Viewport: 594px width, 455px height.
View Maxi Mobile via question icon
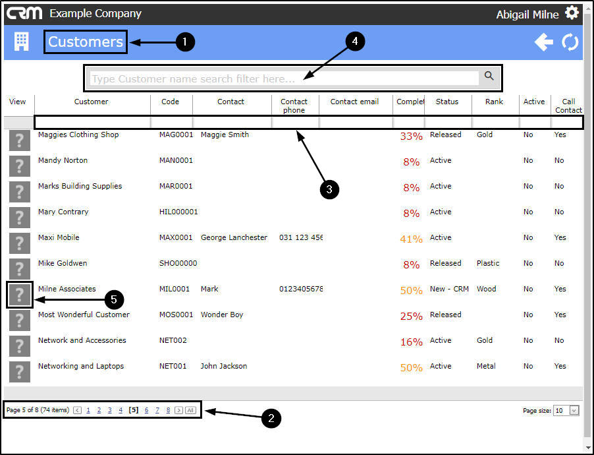click(19, 243)
